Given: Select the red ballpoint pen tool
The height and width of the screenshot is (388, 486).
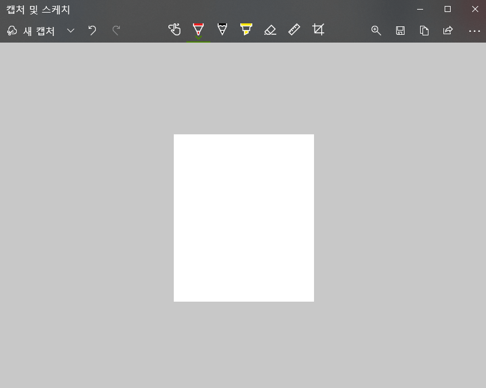Looking at the screenshot, I should [x=198, y=30].
